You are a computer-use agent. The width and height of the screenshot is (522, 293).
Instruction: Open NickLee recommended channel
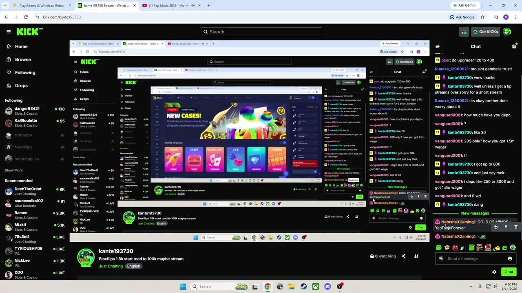pos(35,262)
